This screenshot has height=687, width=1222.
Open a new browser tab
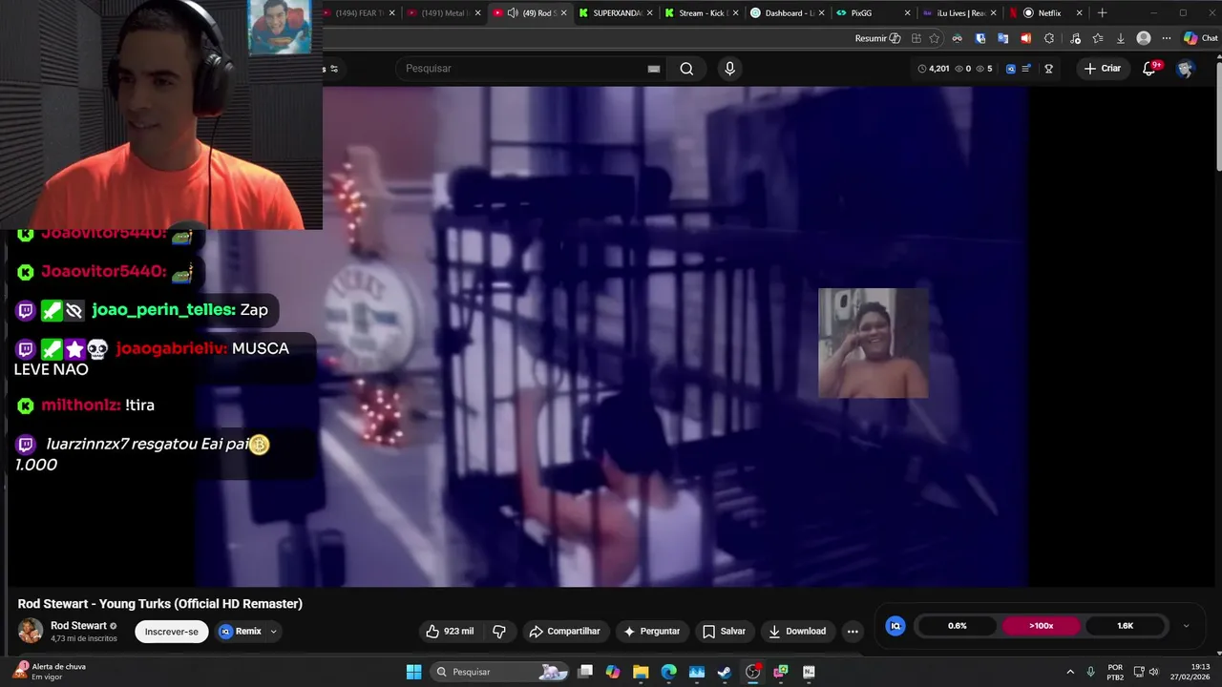[1103, 12]
